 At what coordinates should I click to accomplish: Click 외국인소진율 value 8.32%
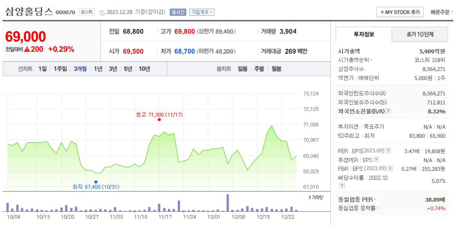436,111
